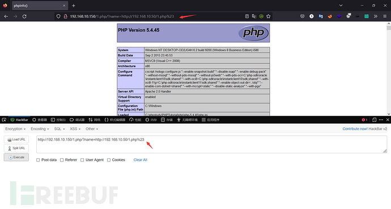Close the phpinfo() tab
The height and width of the screenshot is (209, 391).
[64, 6]
